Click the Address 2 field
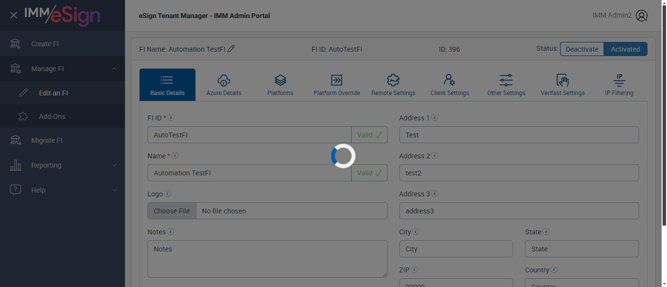 coord(519,173)
